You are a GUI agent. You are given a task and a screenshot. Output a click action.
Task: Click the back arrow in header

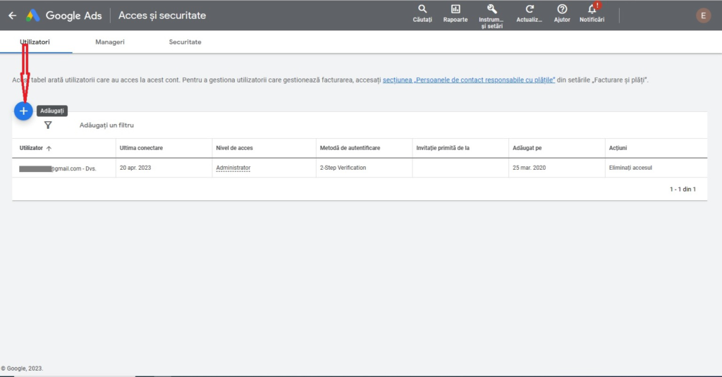pos(13,16)
